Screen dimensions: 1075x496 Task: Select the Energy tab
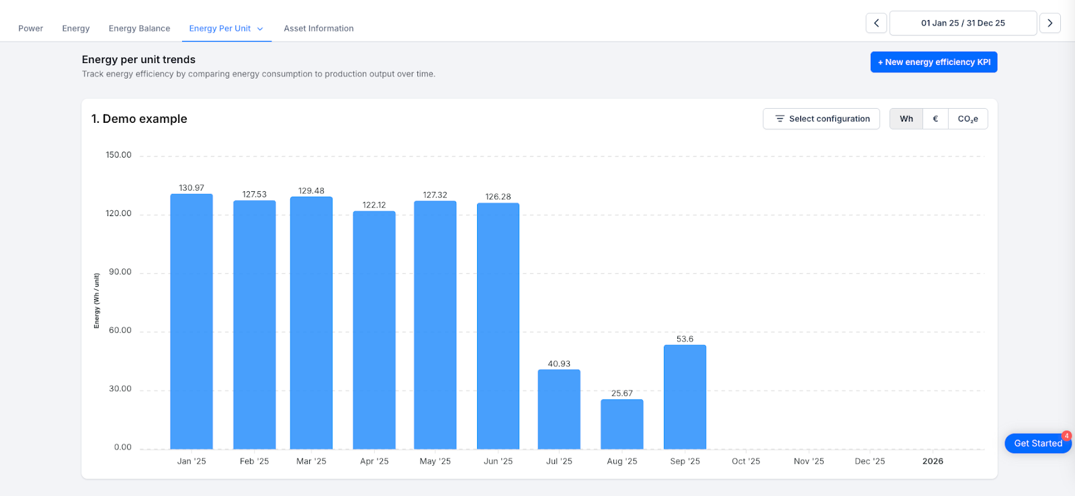point(76,28)
